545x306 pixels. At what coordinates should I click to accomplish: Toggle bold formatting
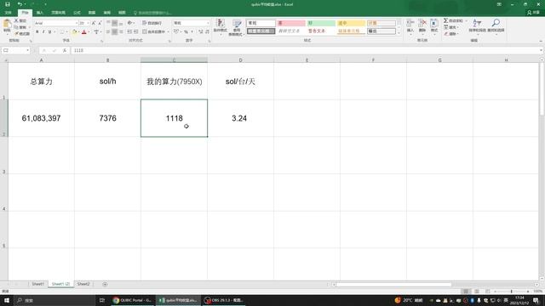[x=37, y=32]
